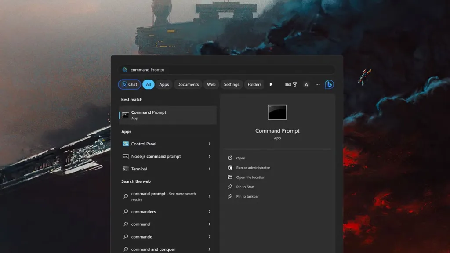Expand 'command prompt' web search chevron

[210, 196]
